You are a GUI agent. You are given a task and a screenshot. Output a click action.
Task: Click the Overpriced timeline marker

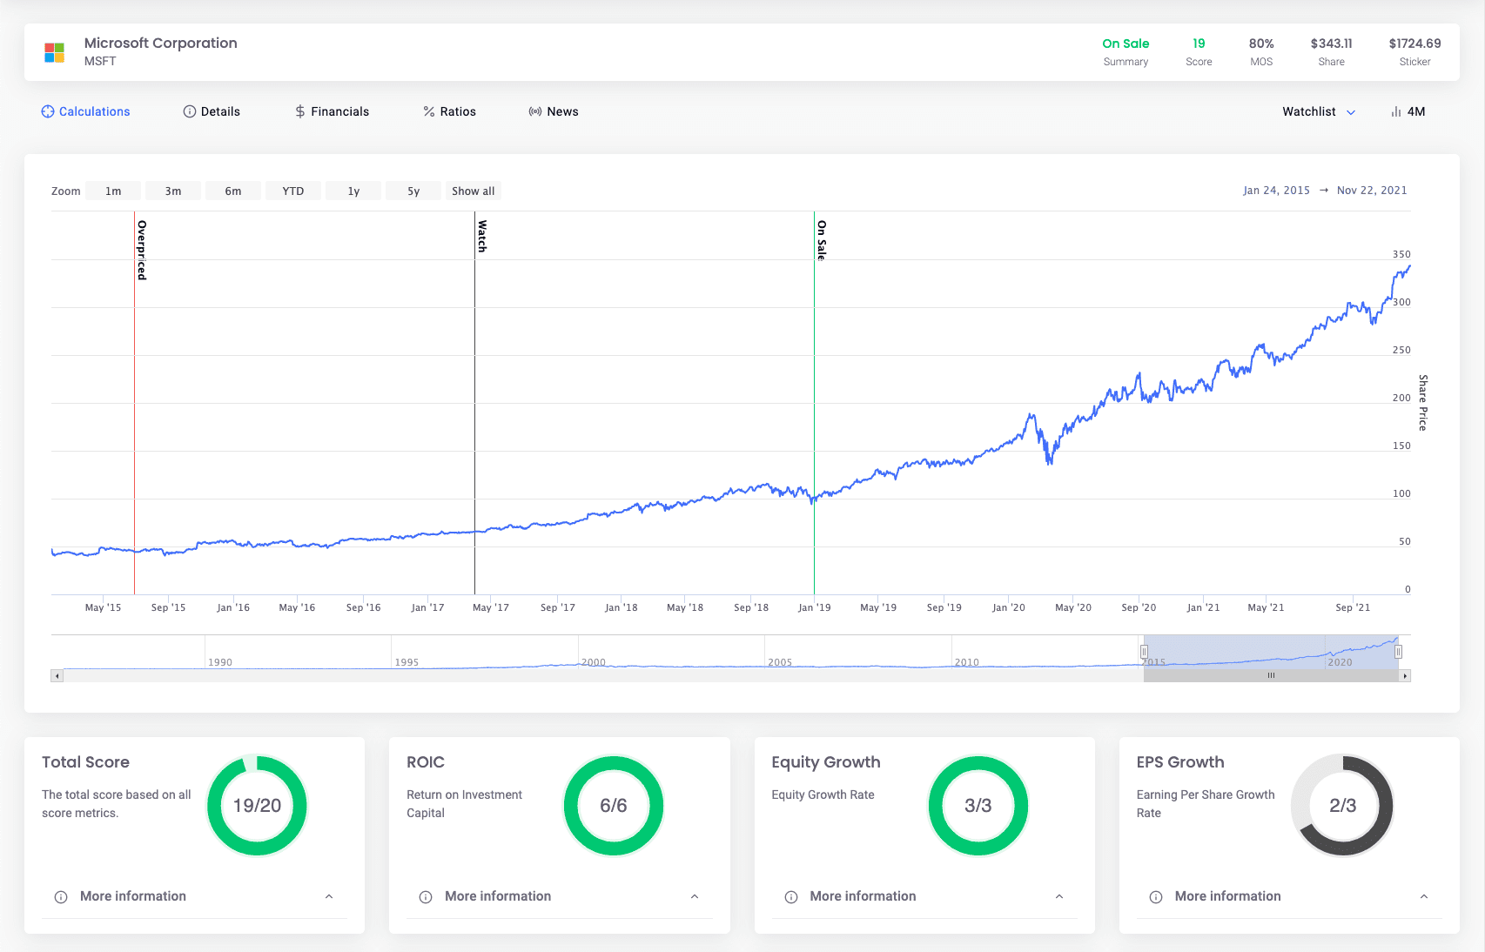click(x=142, y=250)
